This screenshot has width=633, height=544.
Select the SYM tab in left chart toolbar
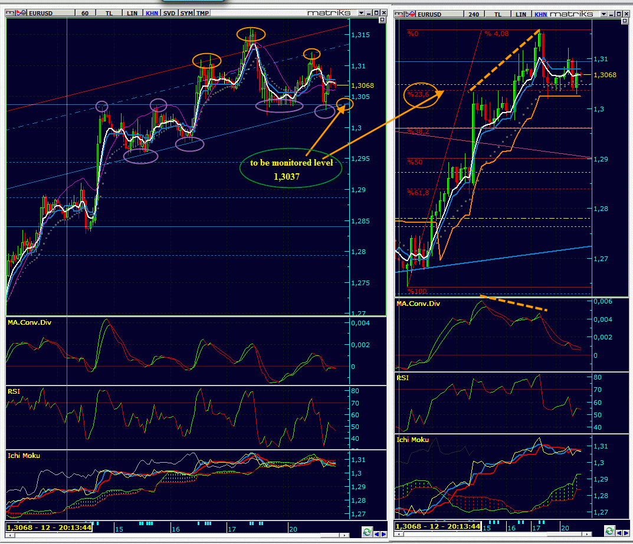tap(186, 12)
